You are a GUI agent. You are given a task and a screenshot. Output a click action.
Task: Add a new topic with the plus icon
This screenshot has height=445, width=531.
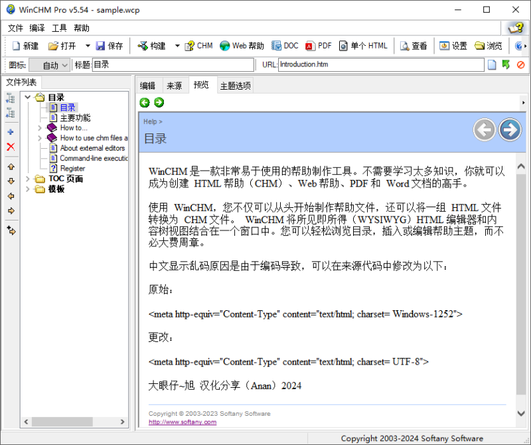[x=11, y=132]
